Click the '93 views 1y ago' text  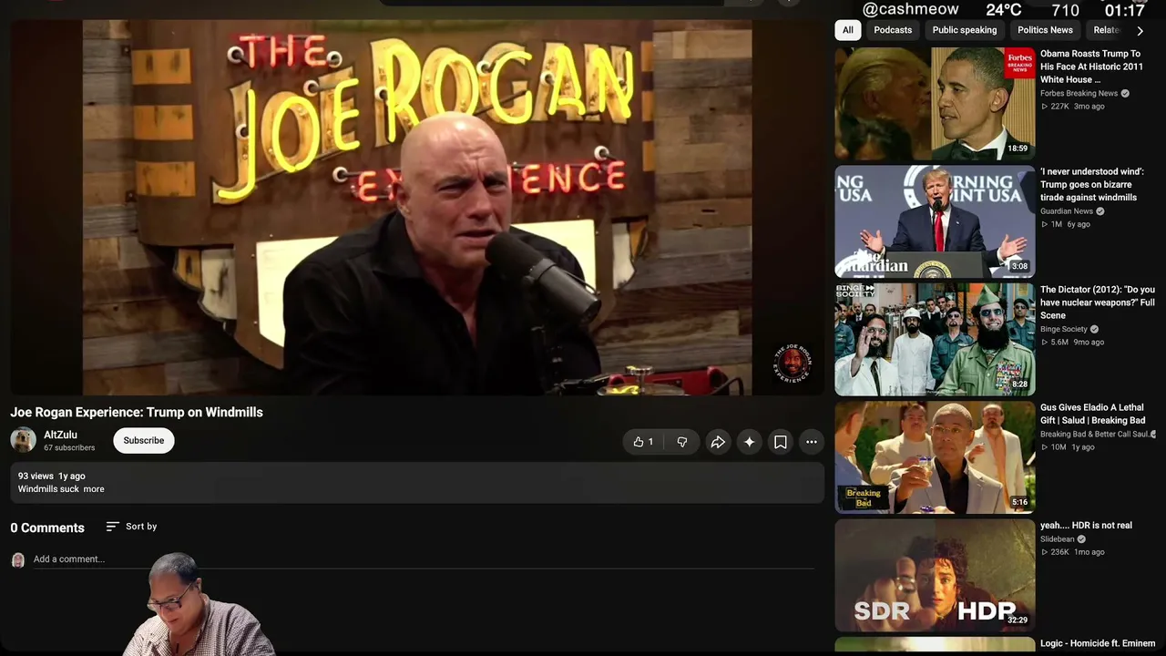pos(52,476)
